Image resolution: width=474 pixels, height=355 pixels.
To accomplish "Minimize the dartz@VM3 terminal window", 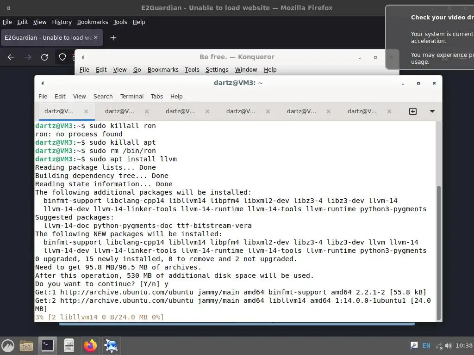I will click(x=403, y=83).
